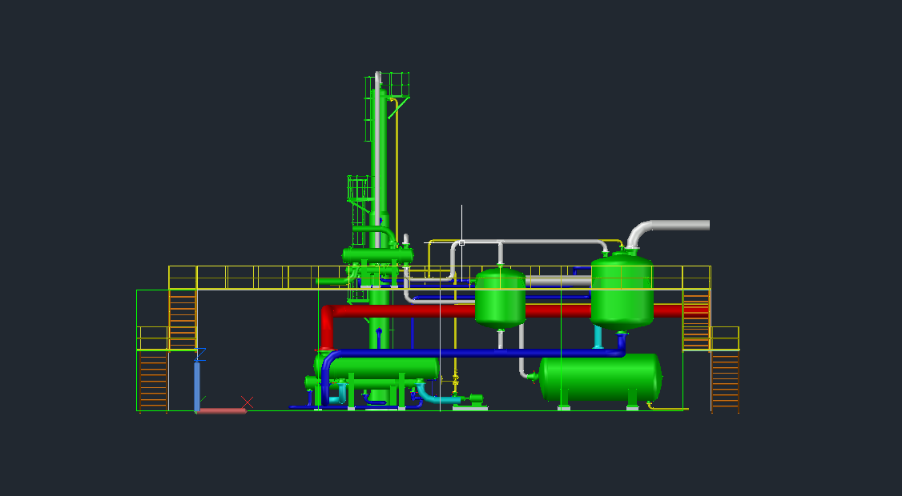902x496 pixels.
Task: Select the large green vertical vessel at right
Action: [622, 293]
